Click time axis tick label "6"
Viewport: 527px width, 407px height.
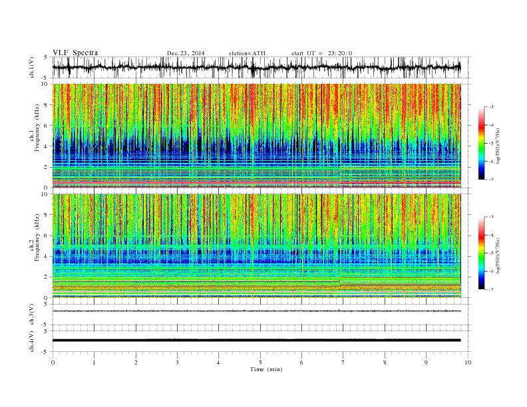[x=301, y=362]
